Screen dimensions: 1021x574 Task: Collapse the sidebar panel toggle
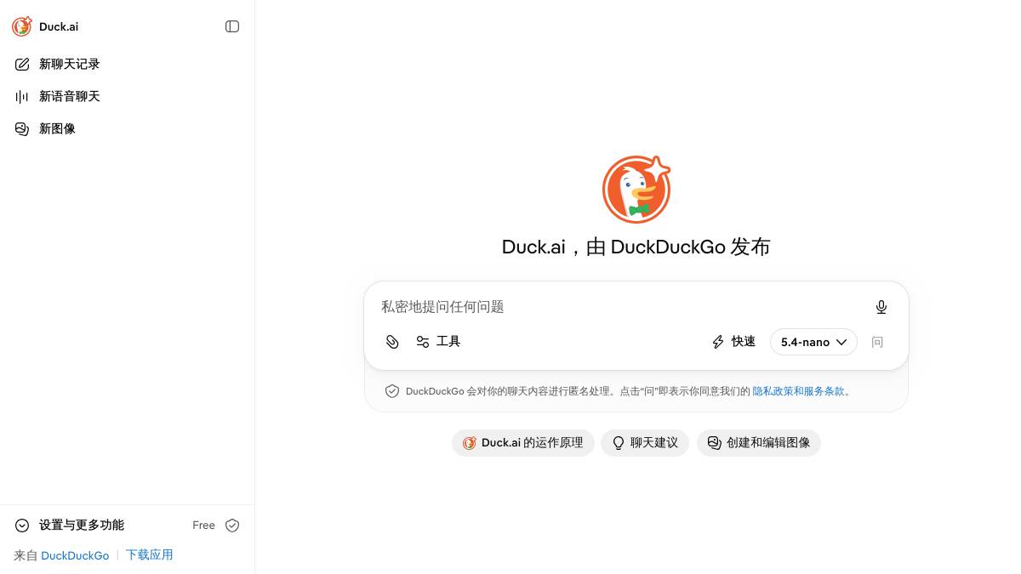[x=232, y=26]
